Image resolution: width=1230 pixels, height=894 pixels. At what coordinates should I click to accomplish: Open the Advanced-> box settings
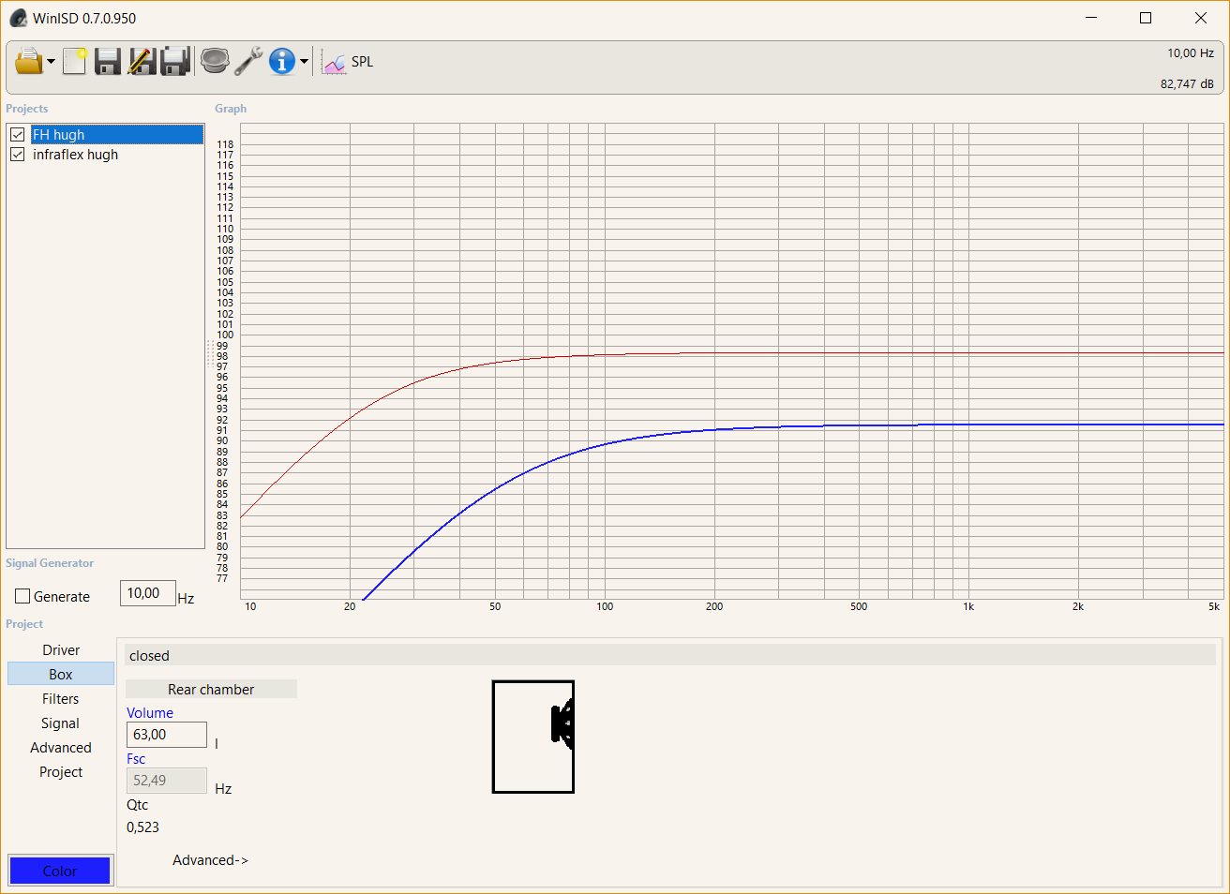pos(210,860)
